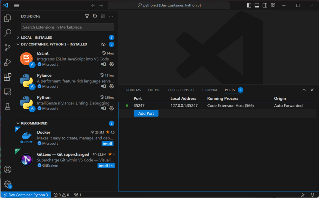Click the filter extensions funnel icon
The height and width of the screenshot is (198, 319).
87,16
